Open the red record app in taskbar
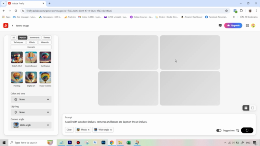The width and height of the screenshot is (260, 146). pos(78,142)
